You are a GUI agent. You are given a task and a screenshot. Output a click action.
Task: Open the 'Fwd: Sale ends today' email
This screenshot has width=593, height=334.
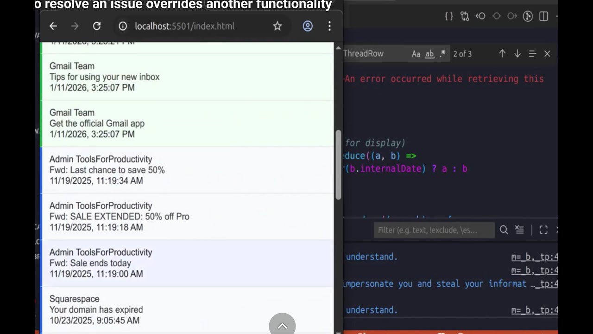tap(187, 263)
